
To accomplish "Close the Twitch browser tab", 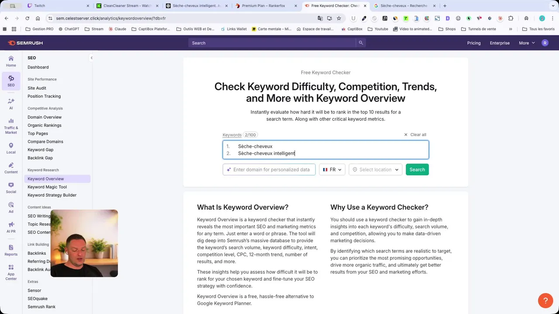I will point(88,6).
